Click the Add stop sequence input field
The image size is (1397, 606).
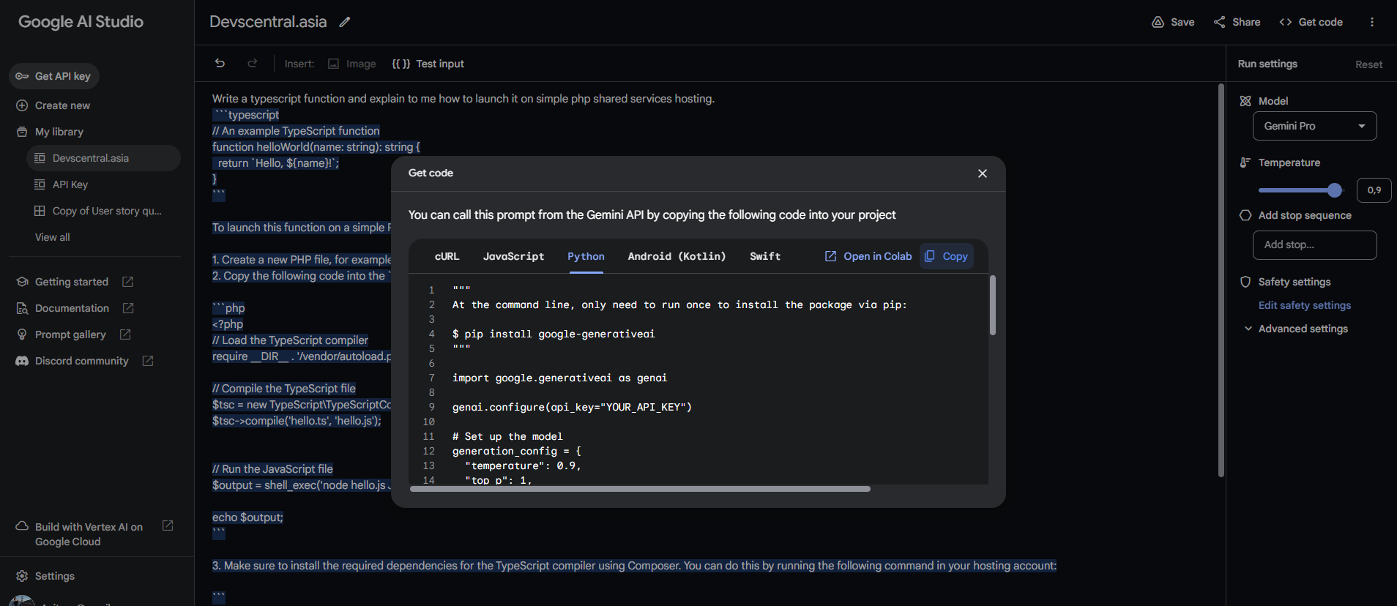(1314, 245)
